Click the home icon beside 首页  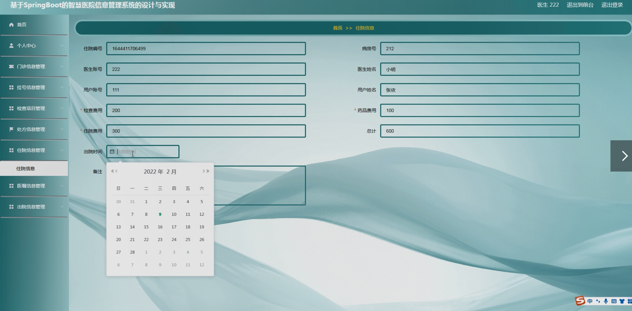pos(11,25)
